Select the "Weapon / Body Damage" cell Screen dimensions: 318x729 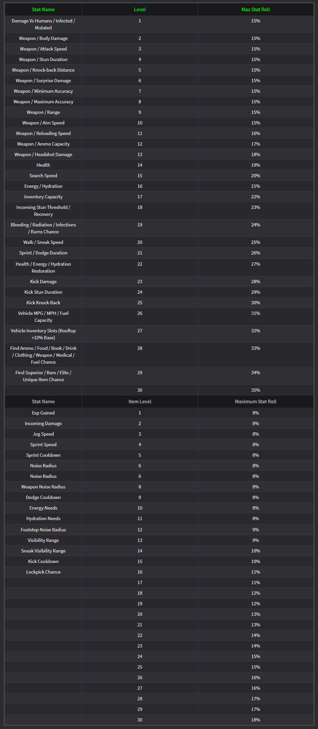pos(43,38)
